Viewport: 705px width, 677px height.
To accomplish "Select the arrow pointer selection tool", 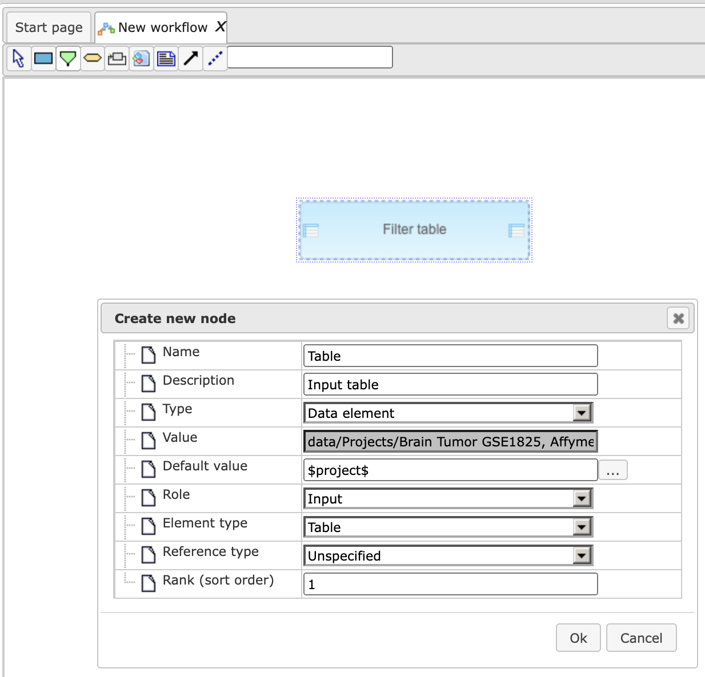I will pyautogui.click(x=18, y=58).
